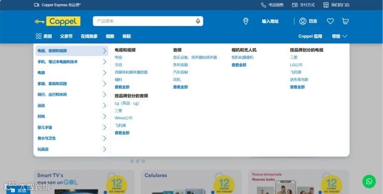Expand the 电器 category arrow
383x194 pixels.
click(104, 73)
